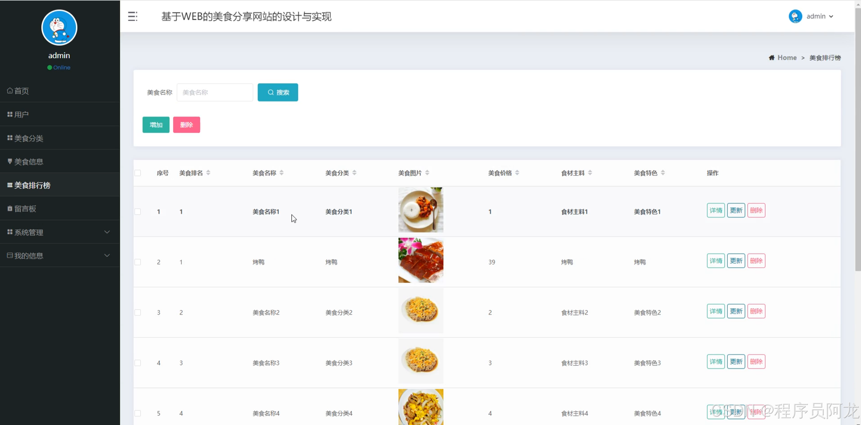Viewport: 861px width, 425px height.
Task: Toggle the select-all checkbox in the table header
Action: pos(138,173)
